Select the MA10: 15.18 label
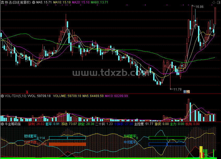 pyautogui.click(x=62, y=2)
